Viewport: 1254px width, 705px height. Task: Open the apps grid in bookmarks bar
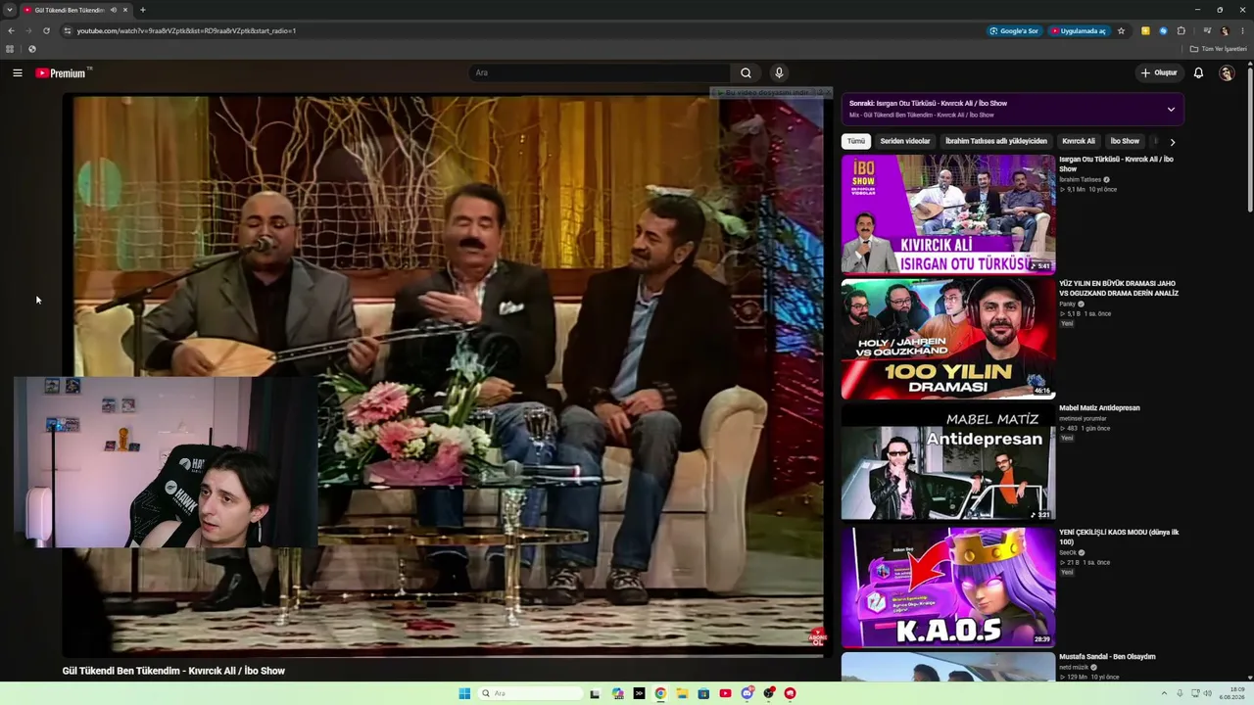[10, 48]
